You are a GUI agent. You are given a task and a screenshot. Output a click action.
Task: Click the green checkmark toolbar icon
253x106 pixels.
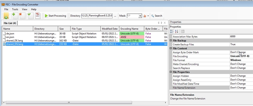click(x=30, y=16)
